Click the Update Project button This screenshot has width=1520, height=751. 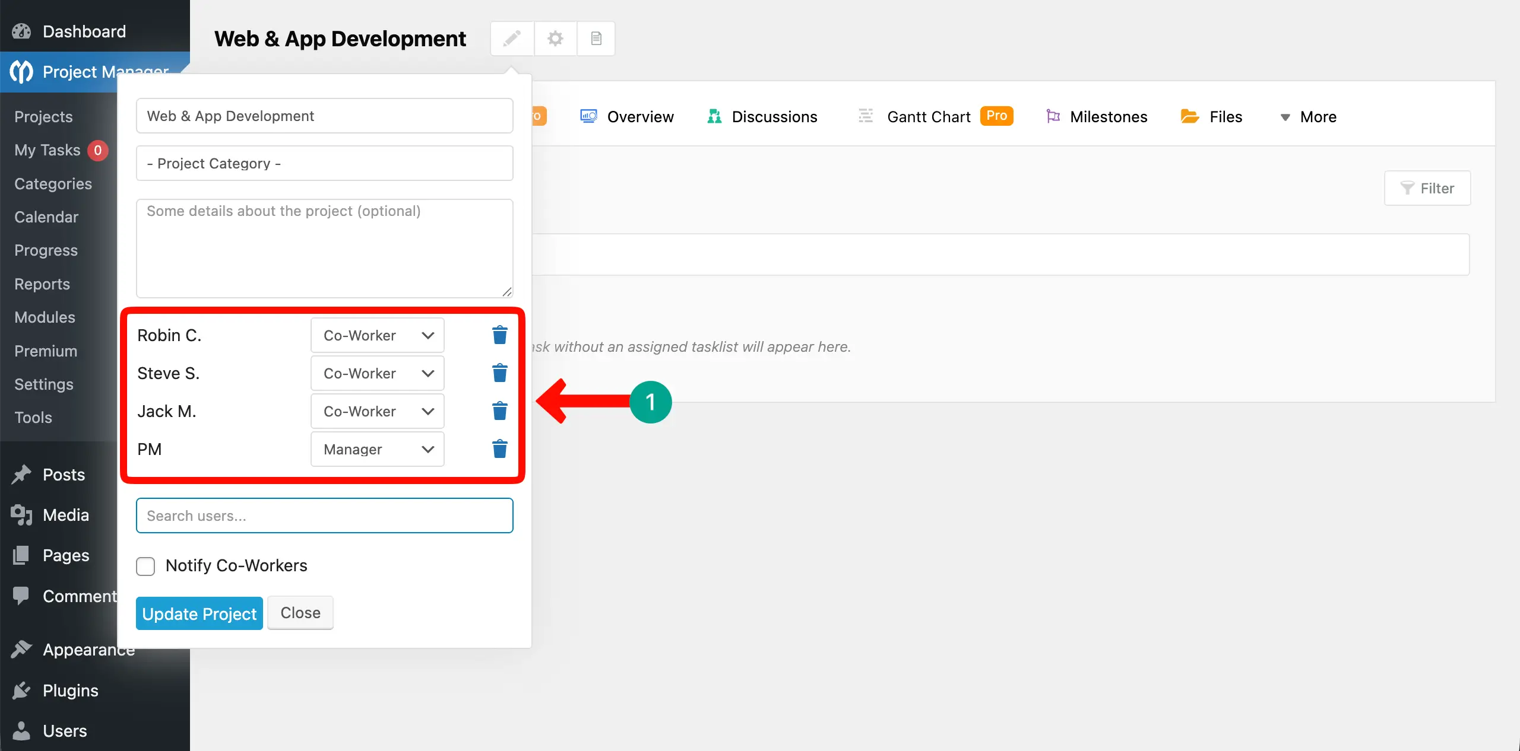click(199, 613)
